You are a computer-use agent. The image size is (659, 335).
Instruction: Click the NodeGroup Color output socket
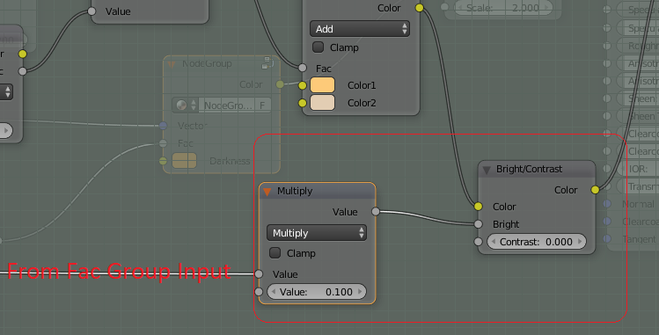click(281, 84)
